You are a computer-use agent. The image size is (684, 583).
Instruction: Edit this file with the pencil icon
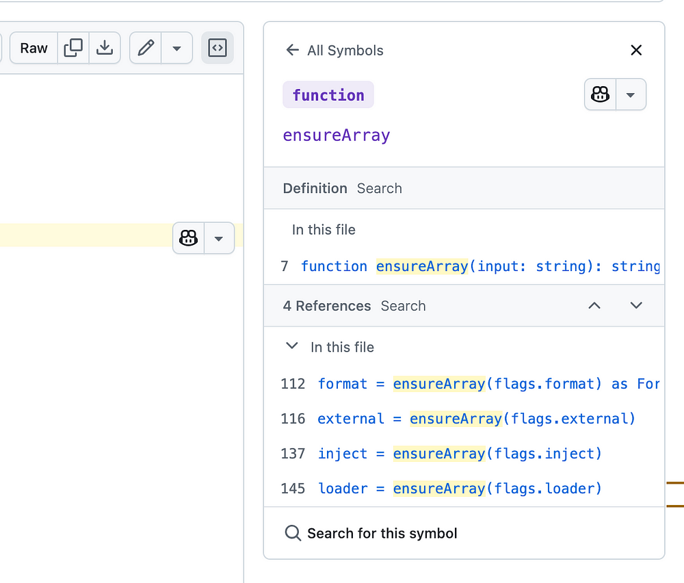pos(146,48)
